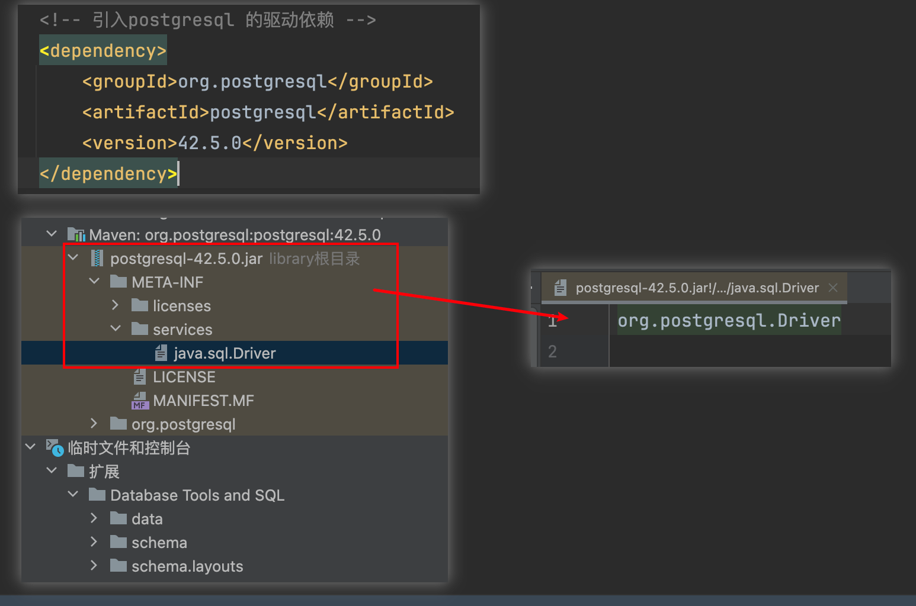Screen dimensions: 916x606
Task: Select the schema.layouts folder label
Action: tap(187, 566)
